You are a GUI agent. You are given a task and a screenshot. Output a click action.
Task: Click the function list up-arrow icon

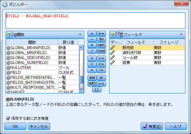point(9,35)
